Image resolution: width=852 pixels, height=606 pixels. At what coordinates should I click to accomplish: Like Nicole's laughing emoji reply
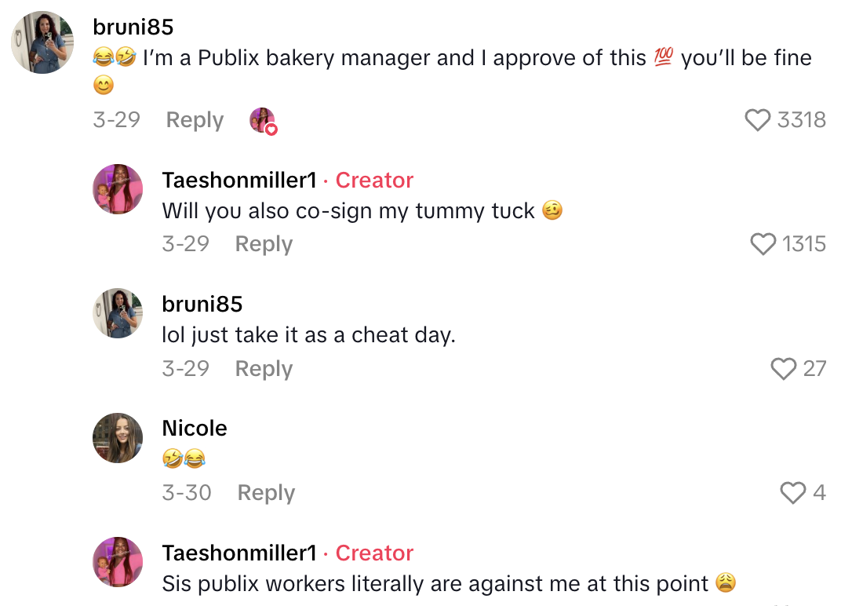[x=793, y=492]
